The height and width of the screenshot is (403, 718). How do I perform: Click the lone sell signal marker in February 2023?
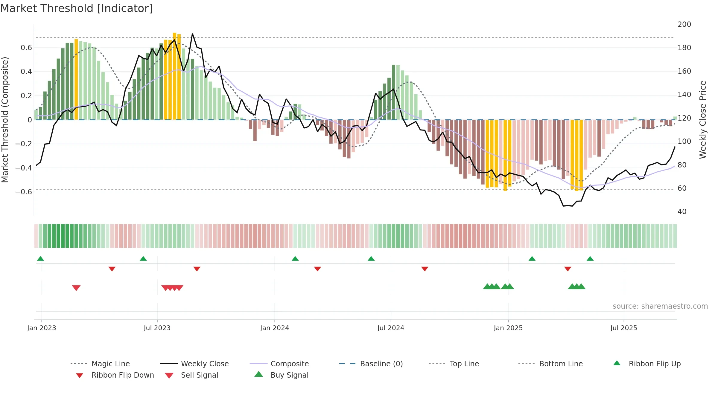tap(76, 288)
